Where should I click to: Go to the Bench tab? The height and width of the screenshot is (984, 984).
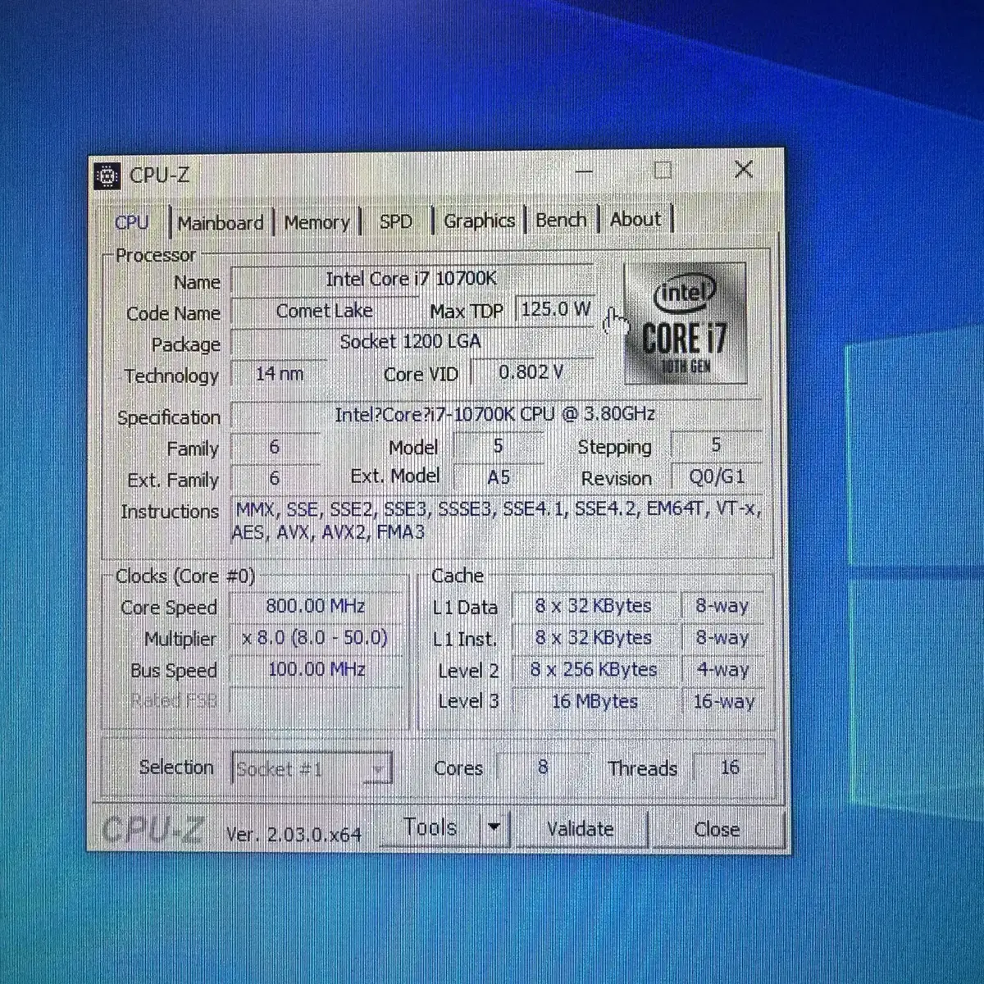562,220
